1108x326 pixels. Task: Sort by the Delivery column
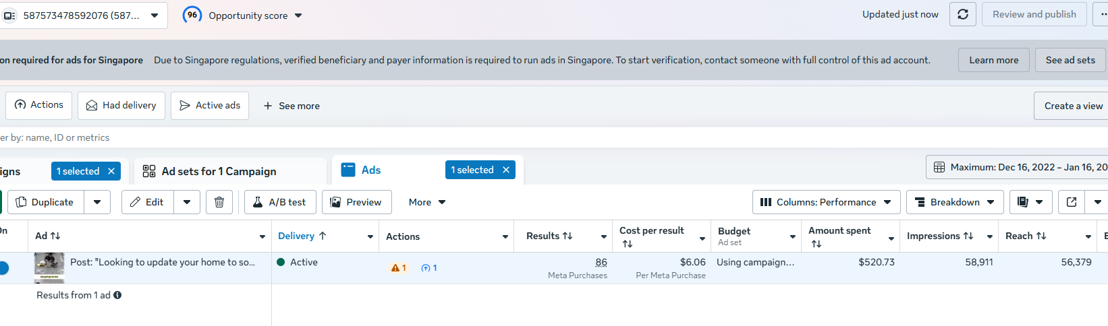tap(302, 236)
